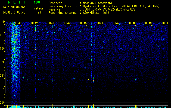Select the 0041 time marker
The image size is (171, 108).
[18, 23]
